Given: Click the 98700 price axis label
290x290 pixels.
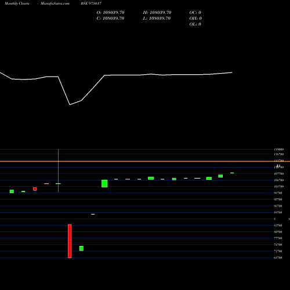Looking at the screenshot, I should tap(278, 193).
